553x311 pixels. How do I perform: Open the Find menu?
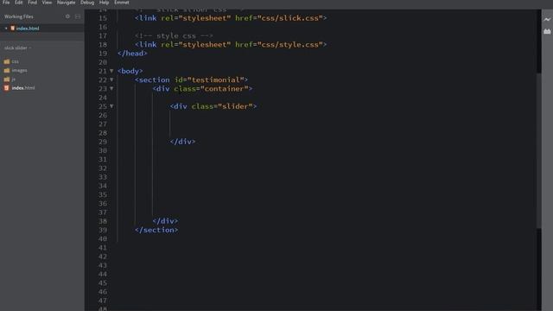(x=33, y=3)
